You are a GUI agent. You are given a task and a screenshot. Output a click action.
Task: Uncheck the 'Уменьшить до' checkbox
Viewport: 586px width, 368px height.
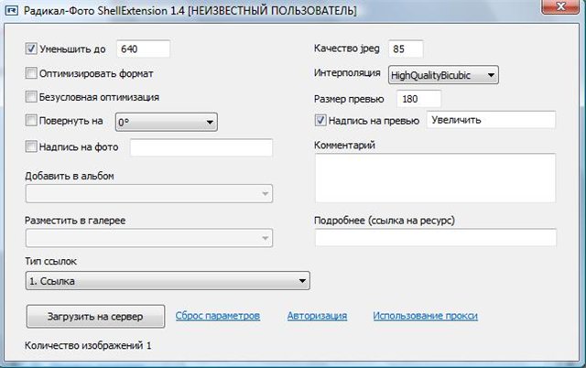coord(31,49)
